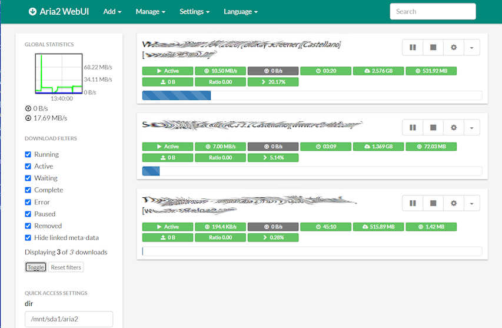Click the 2.576 GB total size badge
The width and height of the screenshot is (502, 328).
tap(378, 71)
